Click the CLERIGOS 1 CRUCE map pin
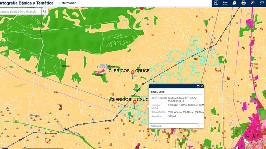Screen dimensions: 266x149 click(132, 72)
